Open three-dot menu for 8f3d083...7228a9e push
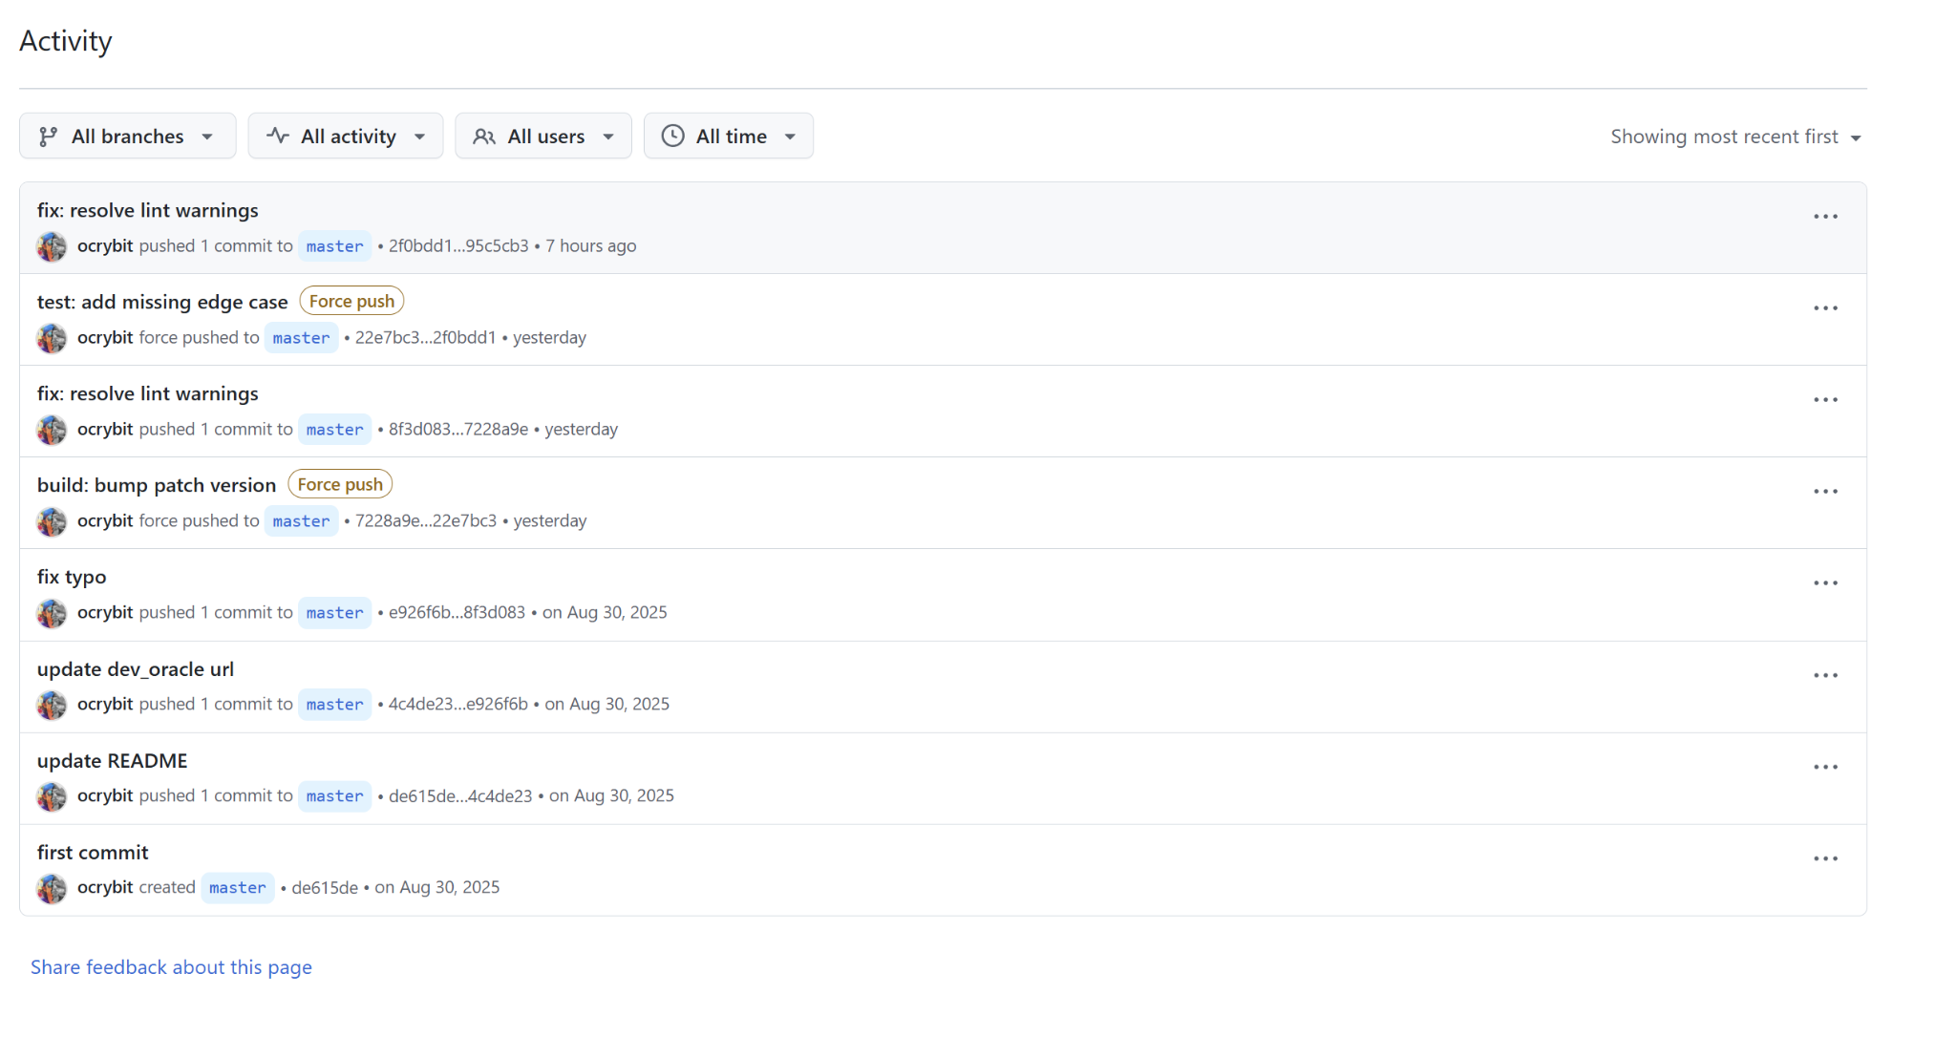 point(1825,400)
